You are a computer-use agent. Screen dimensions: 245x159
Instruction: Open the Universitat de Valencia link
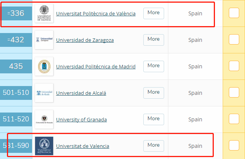(82, 146)
